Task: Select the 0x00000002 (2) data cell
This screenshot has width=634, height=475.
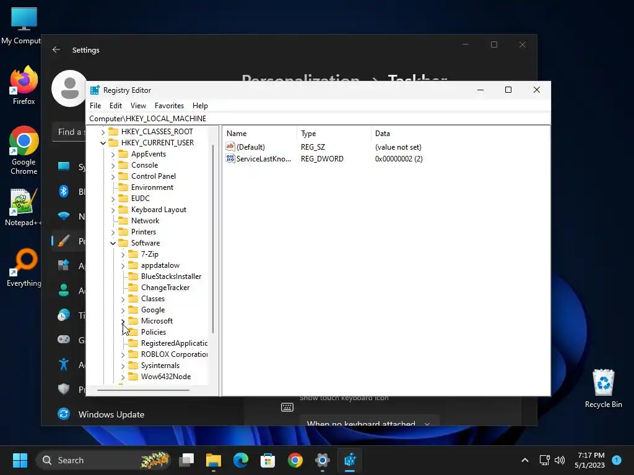Action: 399,159
